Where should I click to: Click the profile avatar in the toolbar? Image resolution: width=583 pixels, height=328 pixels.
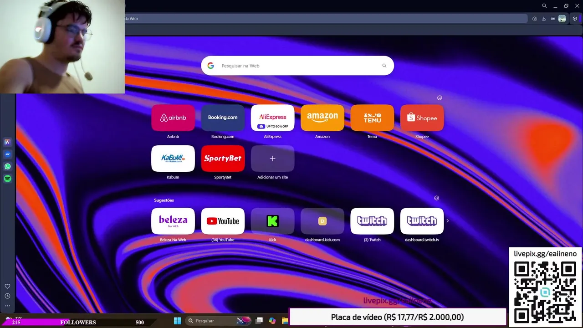562,19
